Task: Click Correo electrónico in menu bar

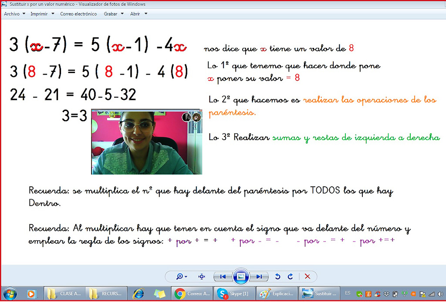Action: pos(78,14)
